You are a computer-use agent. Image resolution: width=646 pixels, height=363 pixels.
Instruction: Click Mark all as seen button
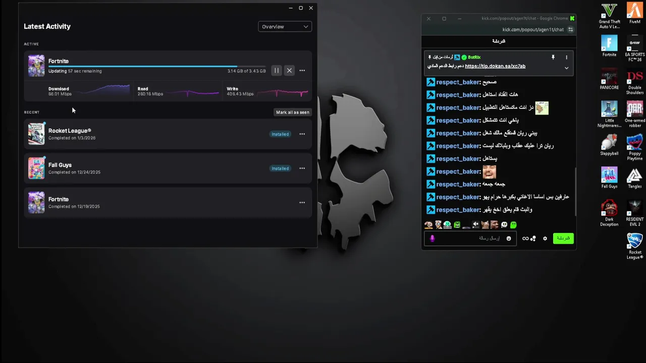(x=293, y=112)
